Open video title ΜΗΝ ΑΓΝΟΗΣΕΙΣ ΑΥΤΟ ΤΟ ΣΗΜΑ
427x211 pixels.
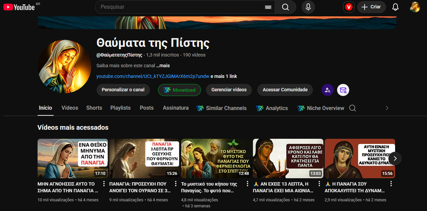pos(68,187)
